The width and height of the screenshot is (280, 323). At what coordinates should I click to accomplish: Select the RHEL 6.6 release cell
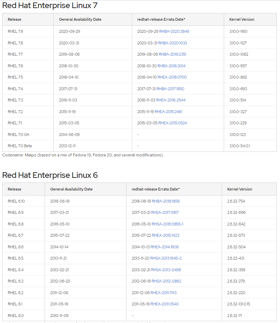click(x=24, y=247)
